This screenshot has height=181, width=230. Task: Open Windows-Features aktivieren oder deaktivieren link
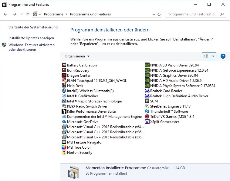click(x=31, y=47)
